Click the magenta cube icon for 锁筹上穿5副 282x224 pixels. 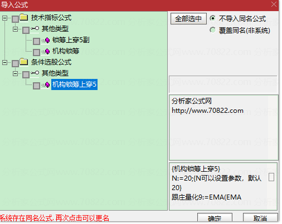(x=47, y=40)
